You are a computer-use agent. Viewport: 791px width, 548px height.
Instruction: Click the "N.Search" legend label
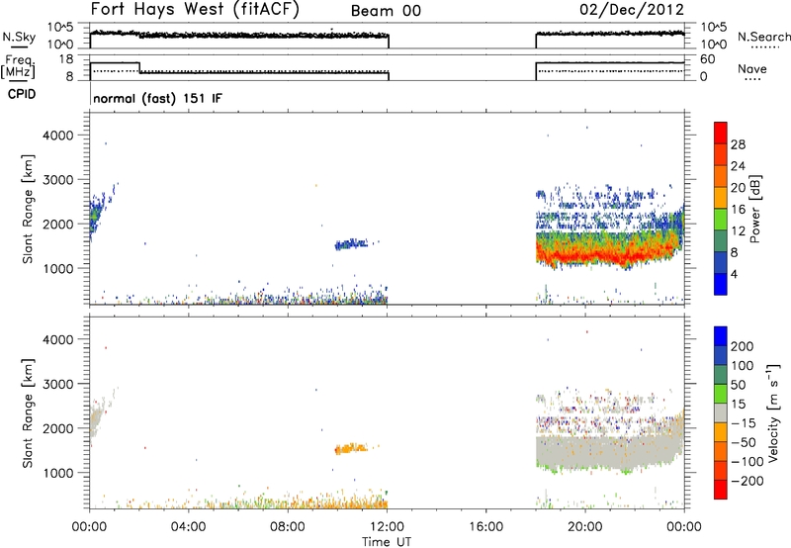(x=763, y=37)
